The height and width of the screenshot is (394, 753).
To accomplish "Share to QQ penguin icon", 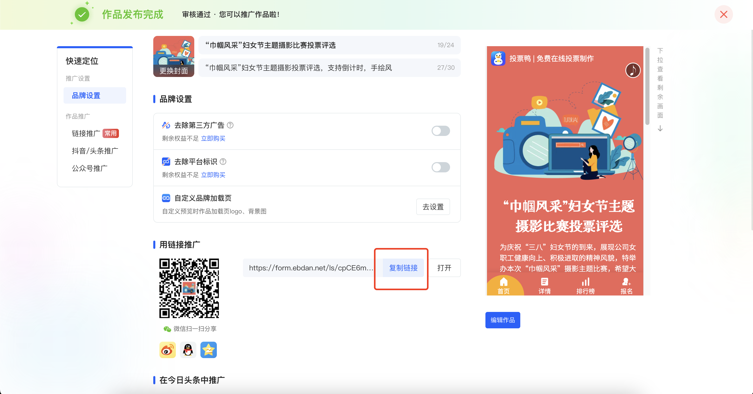I will (188, 350).
